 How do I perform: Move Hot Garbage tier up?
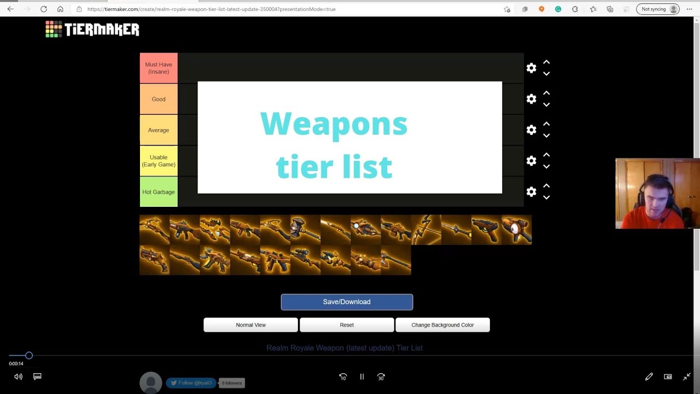[x=546, y=186]
